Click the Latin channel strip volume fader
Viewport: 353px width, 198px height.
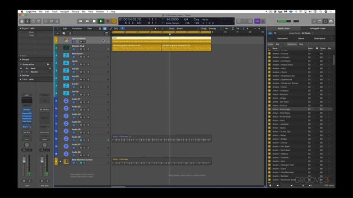coord(24,160)
